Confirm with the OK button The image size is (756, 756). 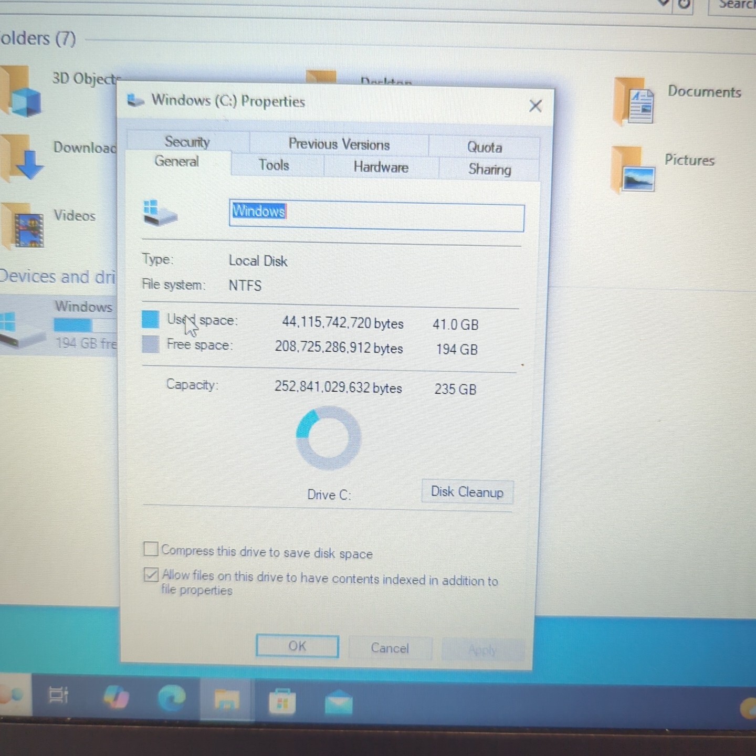pyautogui.click(x=297, y=646)
